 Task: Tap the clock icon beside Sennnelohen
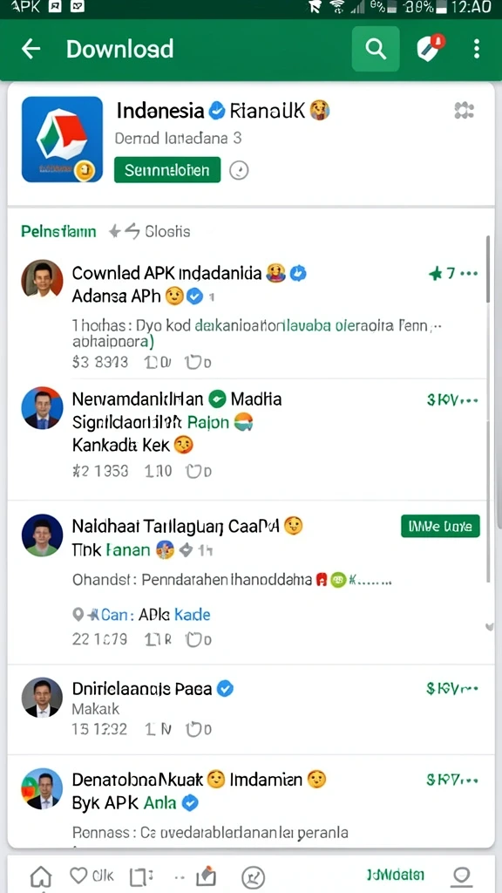[x=239, y=170]
